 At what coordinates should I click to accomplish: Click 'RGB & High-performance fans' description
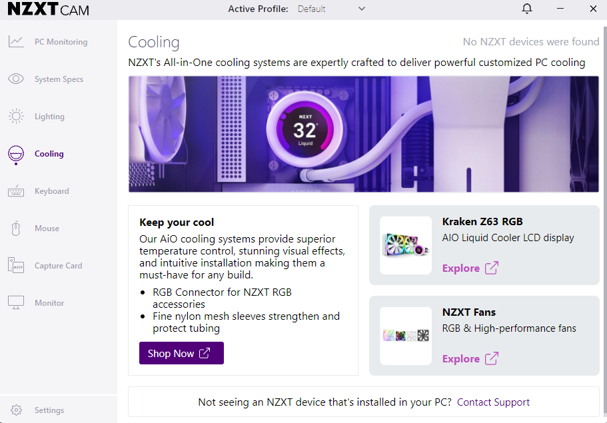point(509,328)
